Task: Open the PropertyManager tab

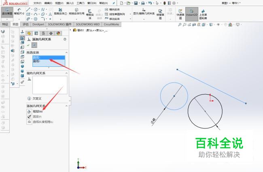Action: [x=36, y=33]
